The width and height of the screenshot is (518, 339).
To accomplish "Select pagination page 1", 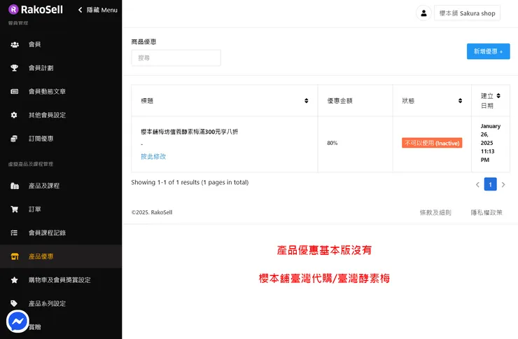I will [x=490, y=184].
